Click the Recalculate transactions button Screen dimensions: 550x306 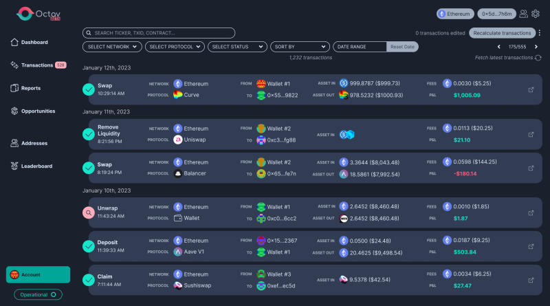502,33
